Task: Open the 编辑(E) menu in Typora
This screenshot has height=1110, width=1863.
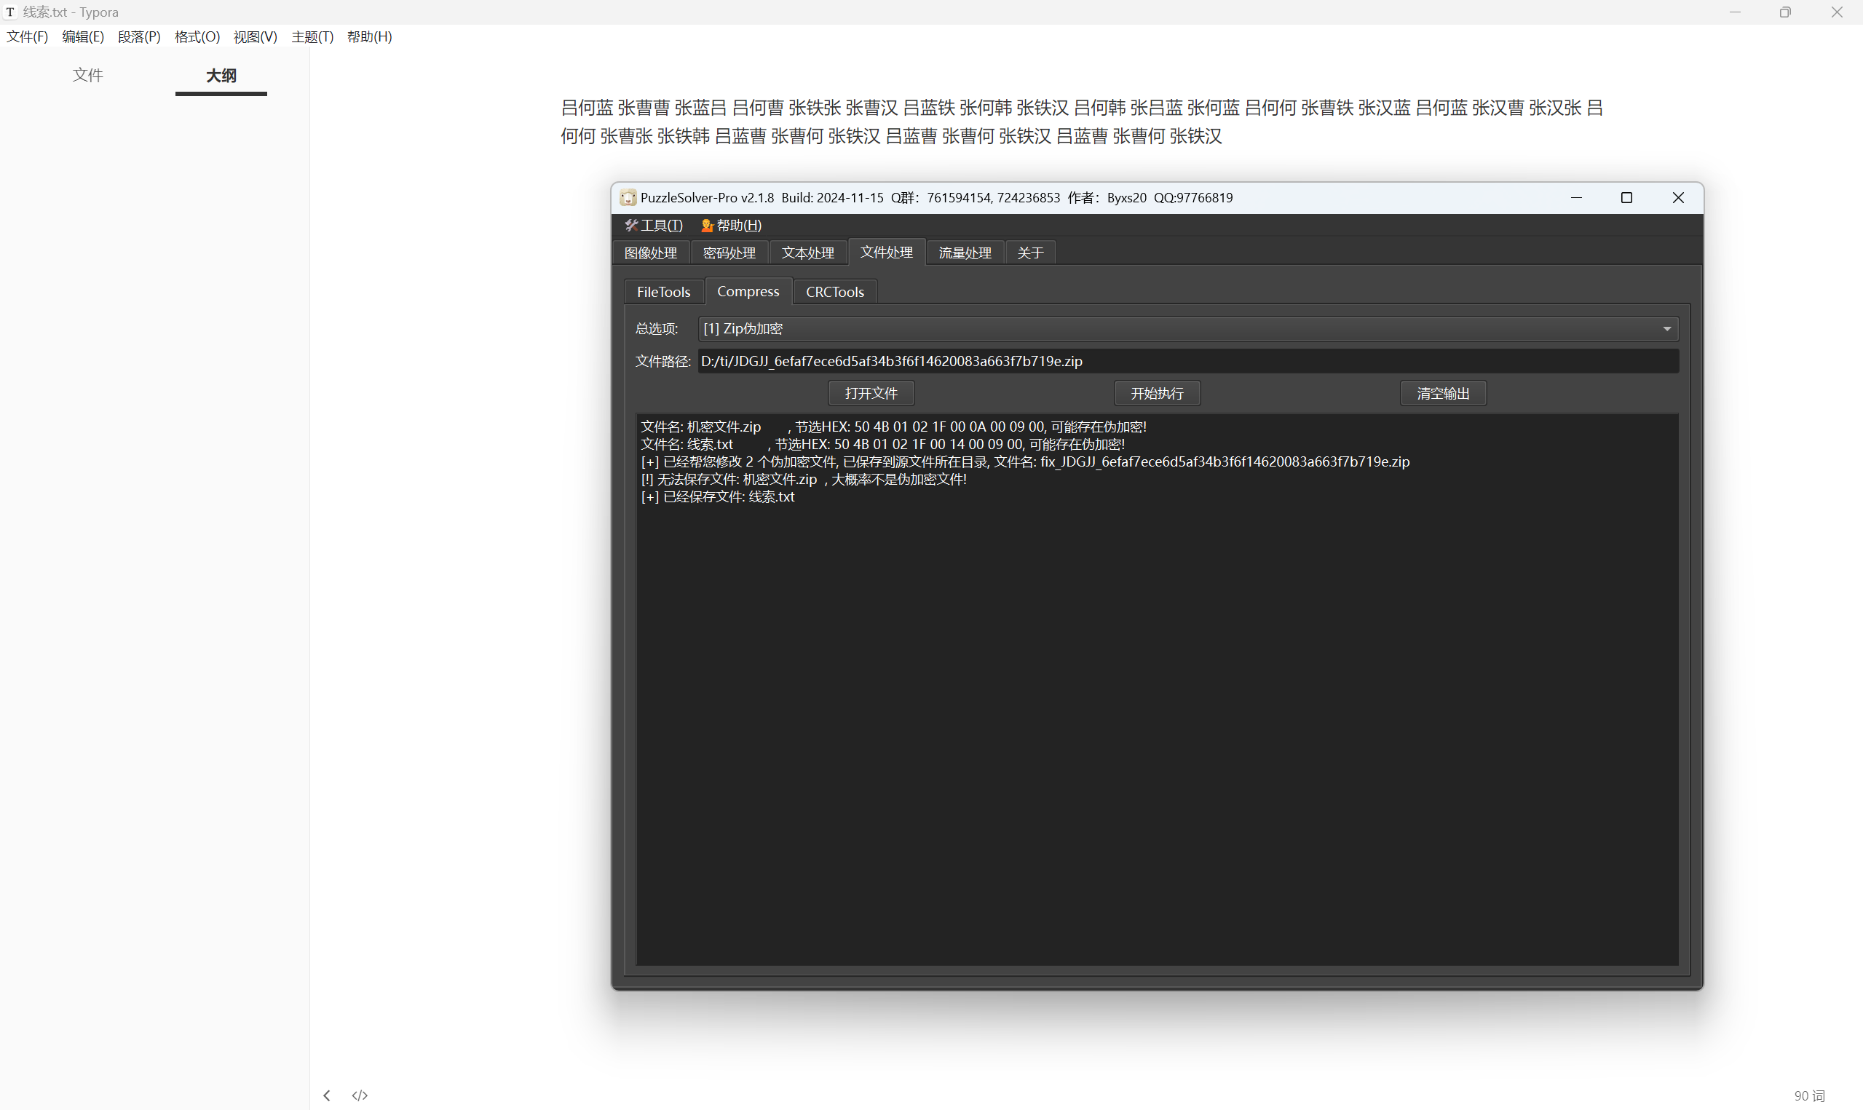Action: click(x=83, y=36)
